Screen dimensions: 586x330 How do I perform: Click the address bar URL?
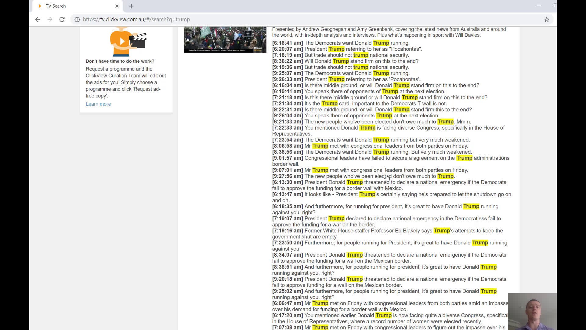click(136, 19)
